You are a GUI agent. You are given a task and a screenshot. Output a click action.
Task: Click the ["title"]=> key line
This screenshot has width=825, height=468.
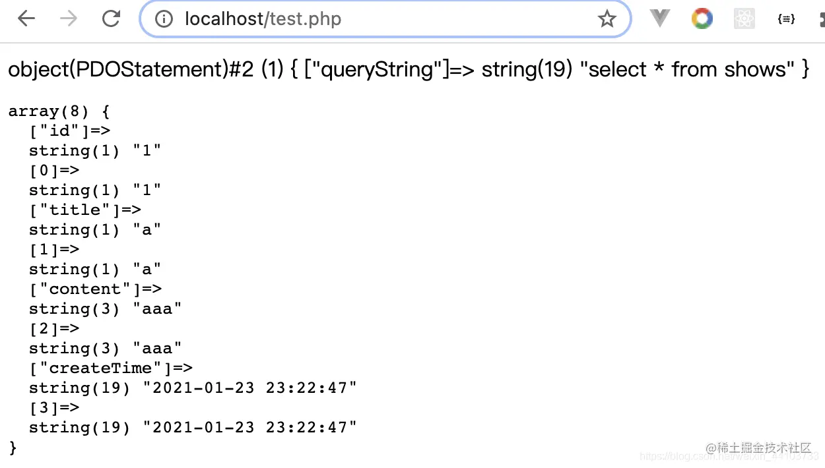pyautogui.click(x=85, y=210)
